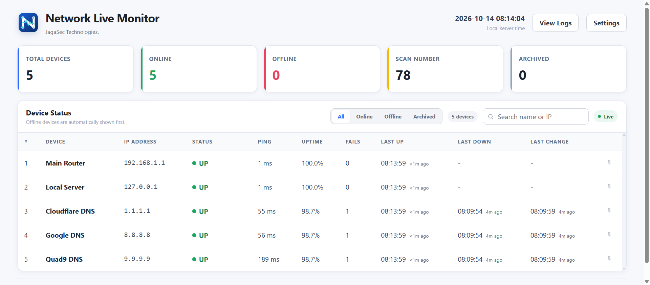
Task: Click the page scrollbar down arrow
Action: [x=647, y=282]
